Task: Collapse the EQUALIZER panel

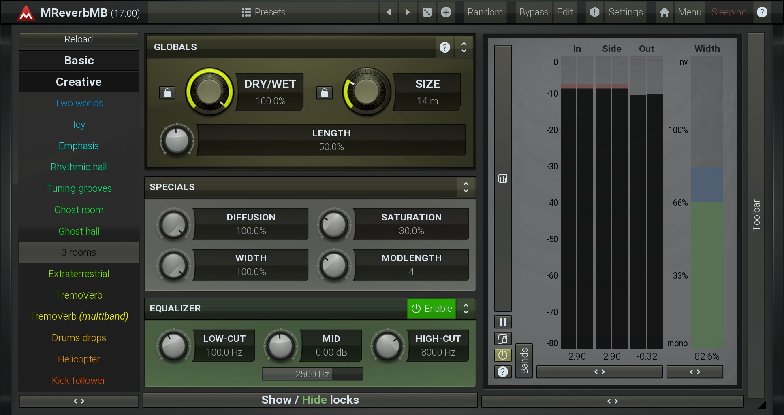Action: [x=466, y=309]
